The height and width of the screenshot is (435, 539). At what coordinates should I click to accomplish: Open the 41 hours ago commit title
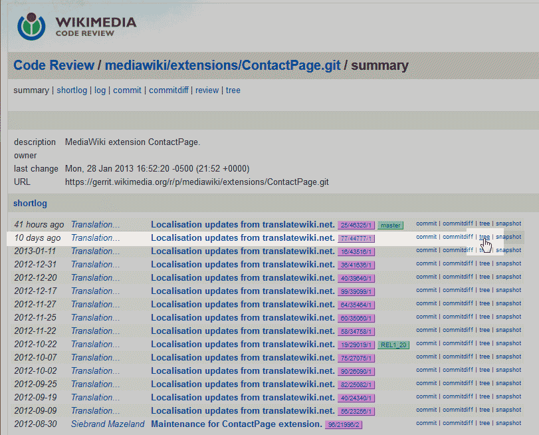pyautogui.click(x=243, y=225)
